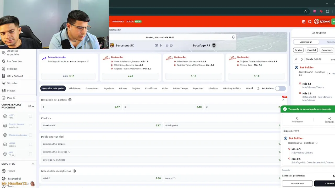
Task: Check the Liga 1 Perú checkbox
Action: [x=30, y=116]
